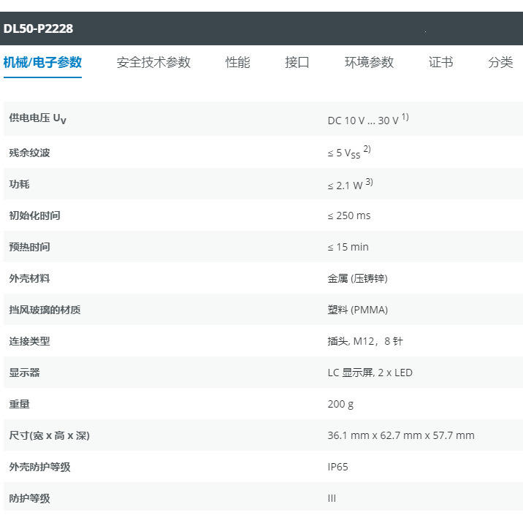Click the 塑料 (PMMA) value
Screen dimensions: 523x523
click(358, 310)
